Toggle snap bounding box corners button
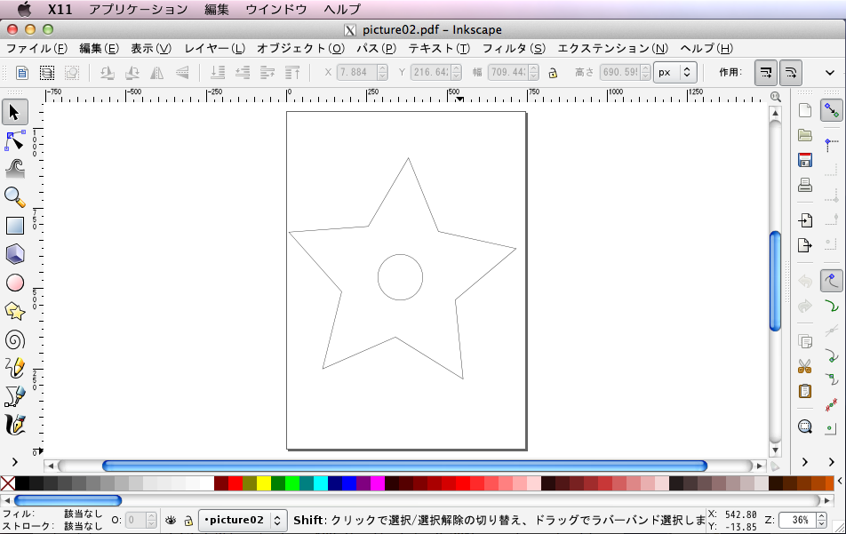Viewport: 846px width, 534px height. coord(832,145)
